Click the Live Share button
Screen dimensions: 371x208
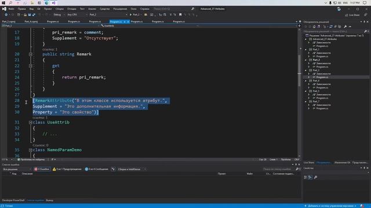(352, 15)
